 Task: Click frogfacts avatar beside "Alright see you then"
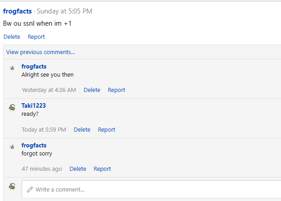[x=12, y=68]
